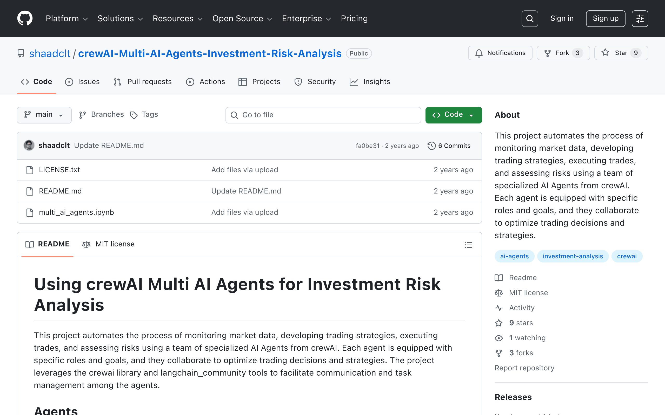Select the README tab in file viewer
Screen dimensions: 665x415
[47, 244]
